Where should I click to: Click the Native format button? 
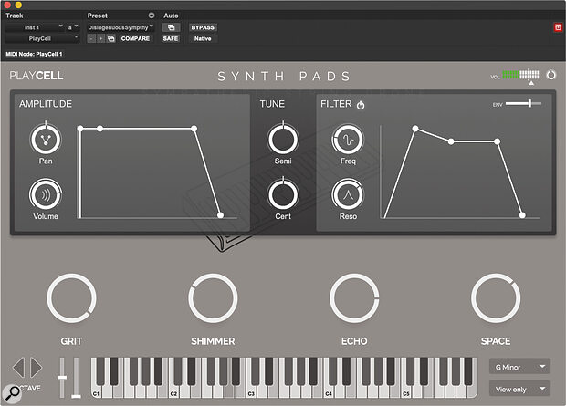point(203,38)
